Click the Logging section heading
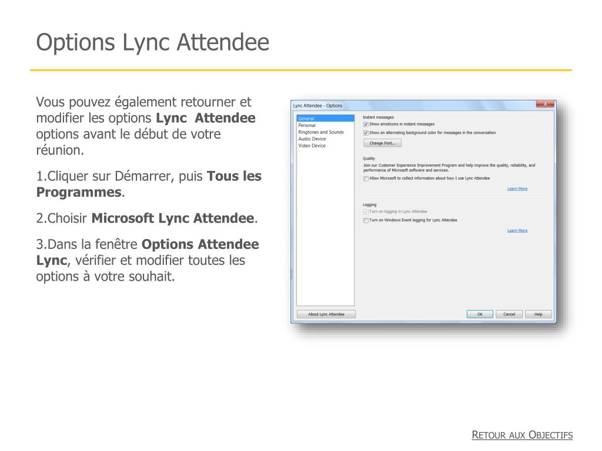Image resolution: width=602 pixels, height=451 pixels. [x=370, y=205]
